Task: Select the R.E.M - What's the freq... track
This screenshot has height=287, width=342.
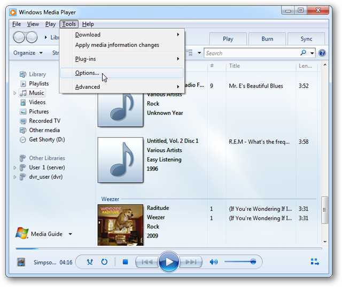Action: coord(259,142)
